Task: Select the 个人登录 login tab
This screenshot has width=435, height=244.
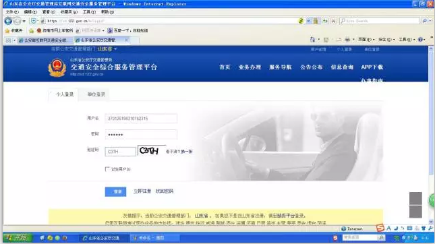Action: pyautogui.click(x=64, y=94)
